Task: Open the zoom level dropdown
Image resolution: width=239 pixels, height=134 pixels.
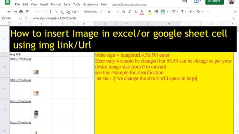Action: [39, 12]
